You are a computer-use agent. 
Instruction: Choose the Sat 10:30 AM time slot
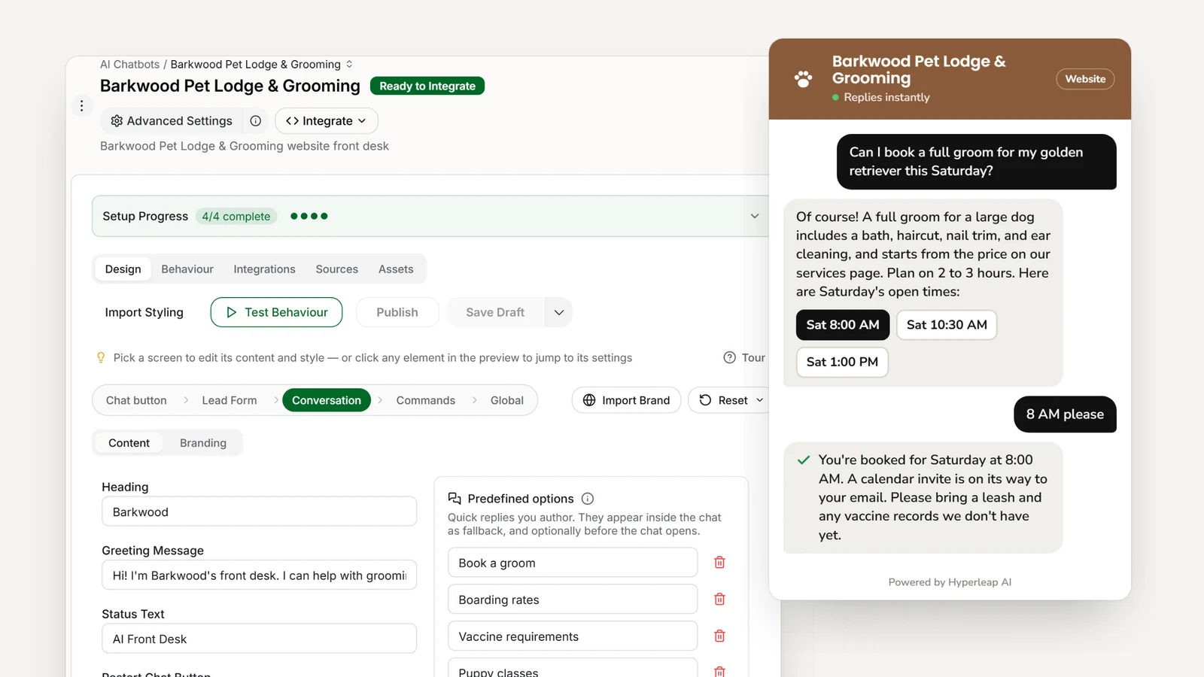pos(947,325)
